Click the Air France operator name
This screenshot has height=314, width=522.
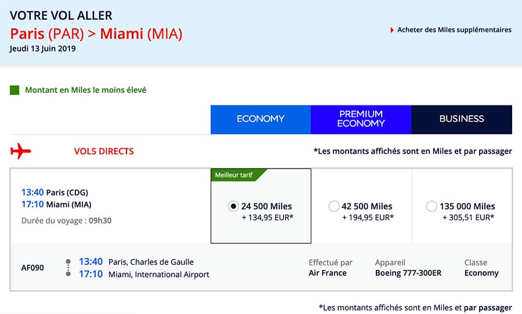tap(327, 273)
